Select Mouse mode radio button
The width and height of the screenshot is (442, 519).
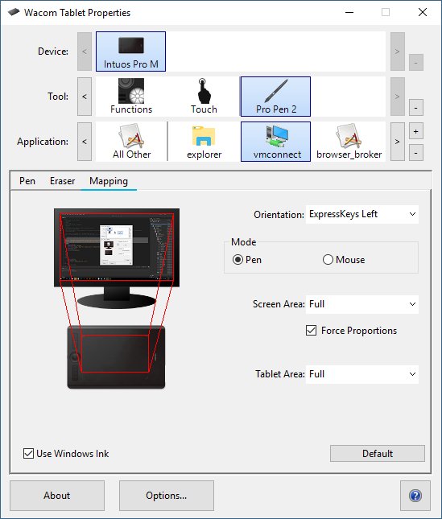click(x=328, y=259)
